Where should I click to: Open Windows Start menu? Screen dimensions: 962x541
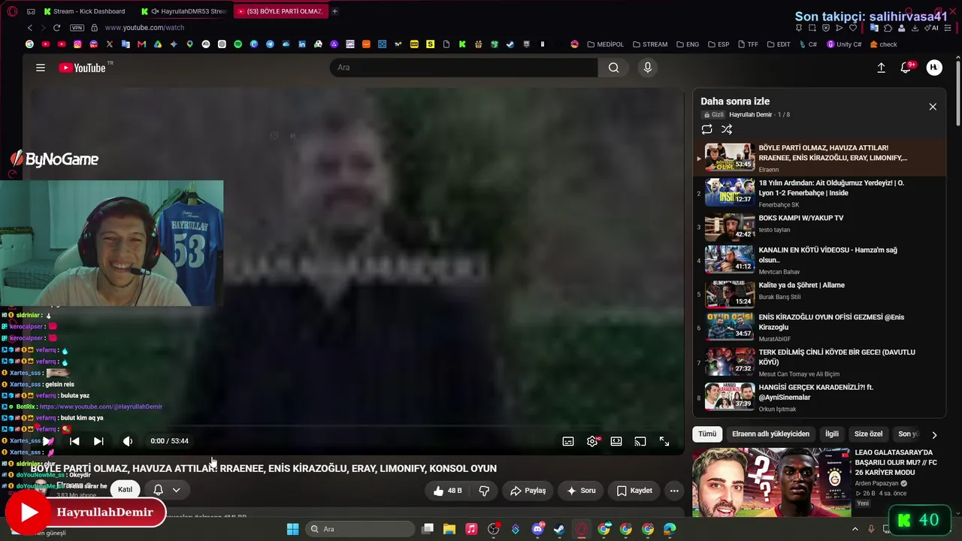(292, 529)
